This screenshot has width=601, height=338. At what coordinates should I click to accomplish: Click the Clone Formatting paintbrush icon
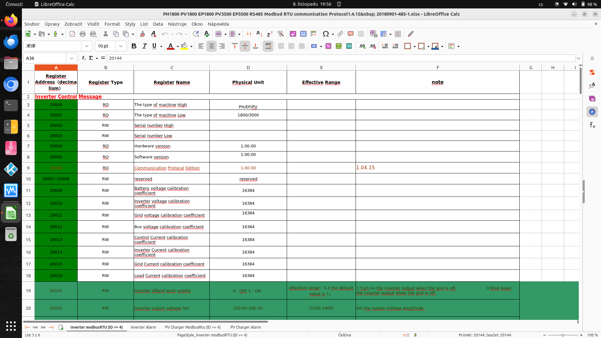pos(142,34)
